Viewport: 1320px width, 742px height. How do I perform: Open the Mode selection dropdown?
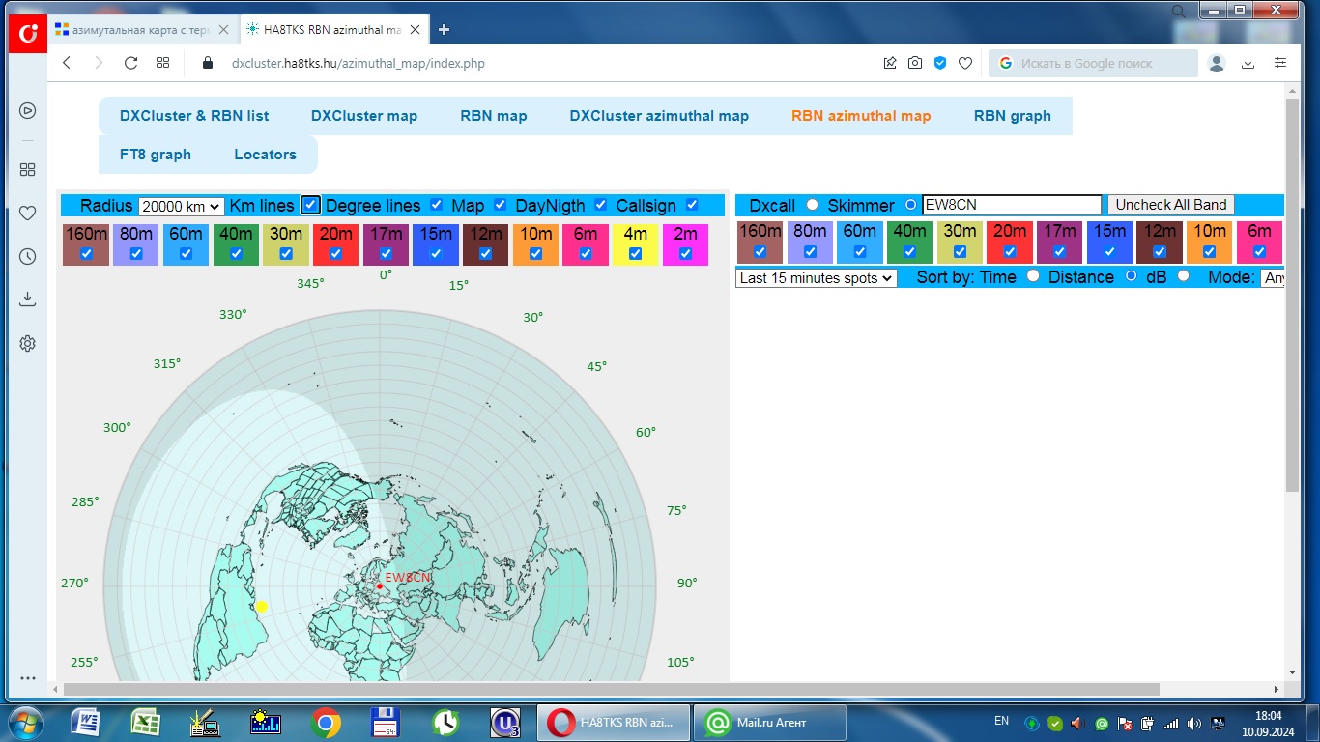click(x=1273, y=278)
